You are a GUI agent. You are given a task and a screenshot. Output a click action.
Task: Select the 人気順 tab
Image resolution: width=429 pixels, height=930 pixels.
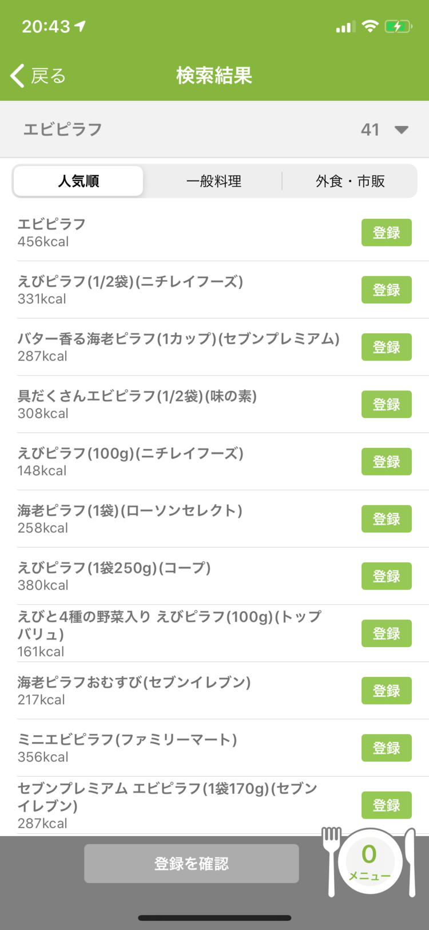pos(78,181)
